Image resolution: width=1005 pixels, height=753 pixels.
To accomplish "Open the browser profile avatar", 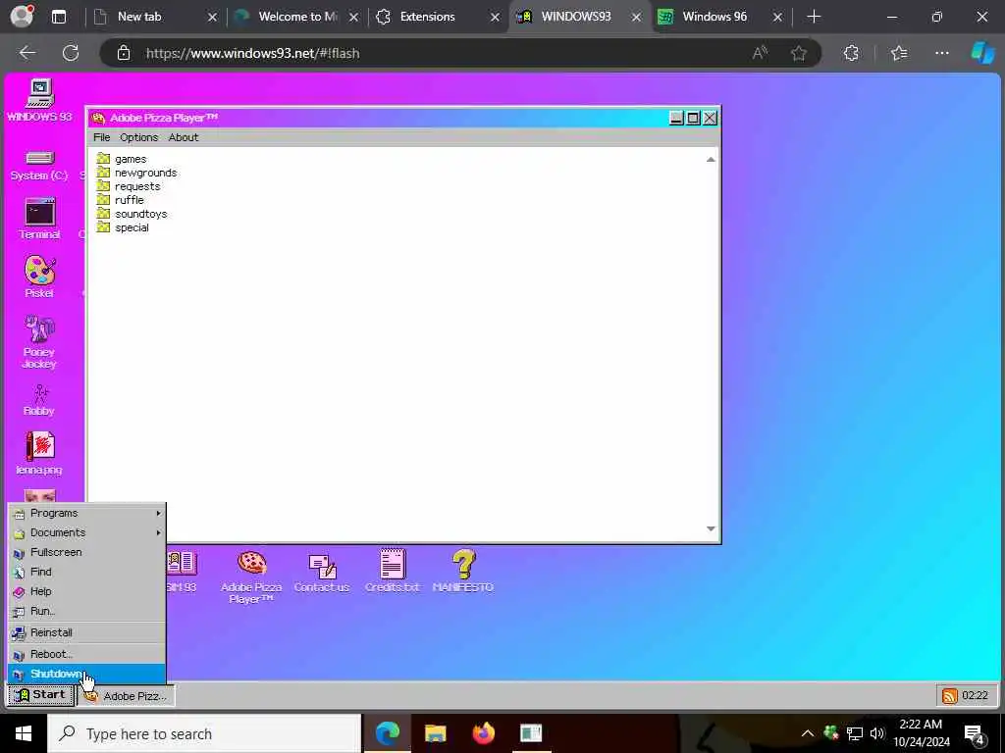I will 22,17.
